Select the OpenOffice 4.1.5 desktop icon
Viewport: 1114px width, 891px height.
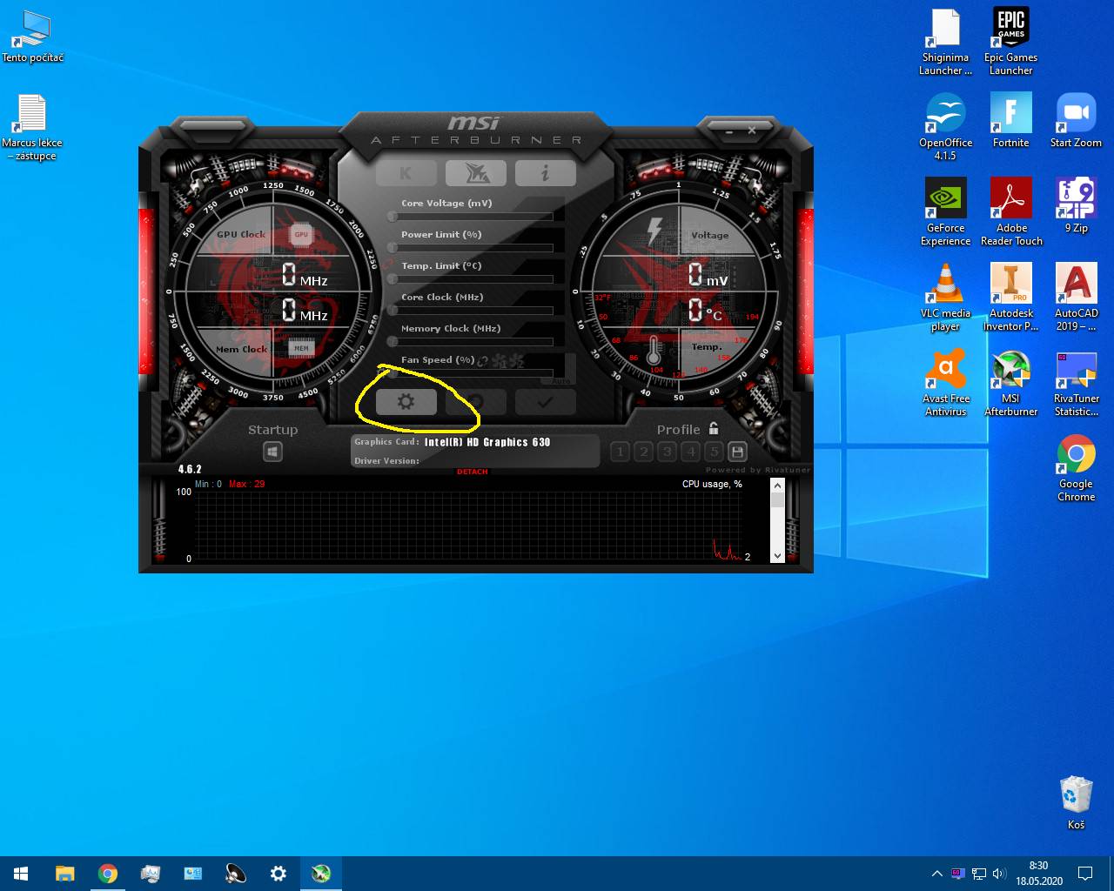945,127
